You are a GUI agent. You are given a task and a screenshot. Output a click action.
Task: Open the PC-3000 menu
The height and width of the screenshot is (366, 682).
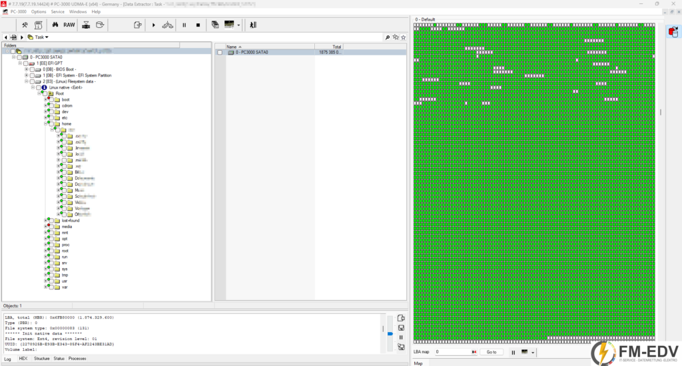[18, 12]
